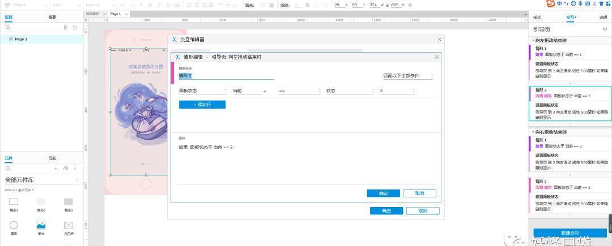Image resolution: width=612 pixels, height=246 pixels.
Task: Select the 图片 image widget
Action: (41, 228)
